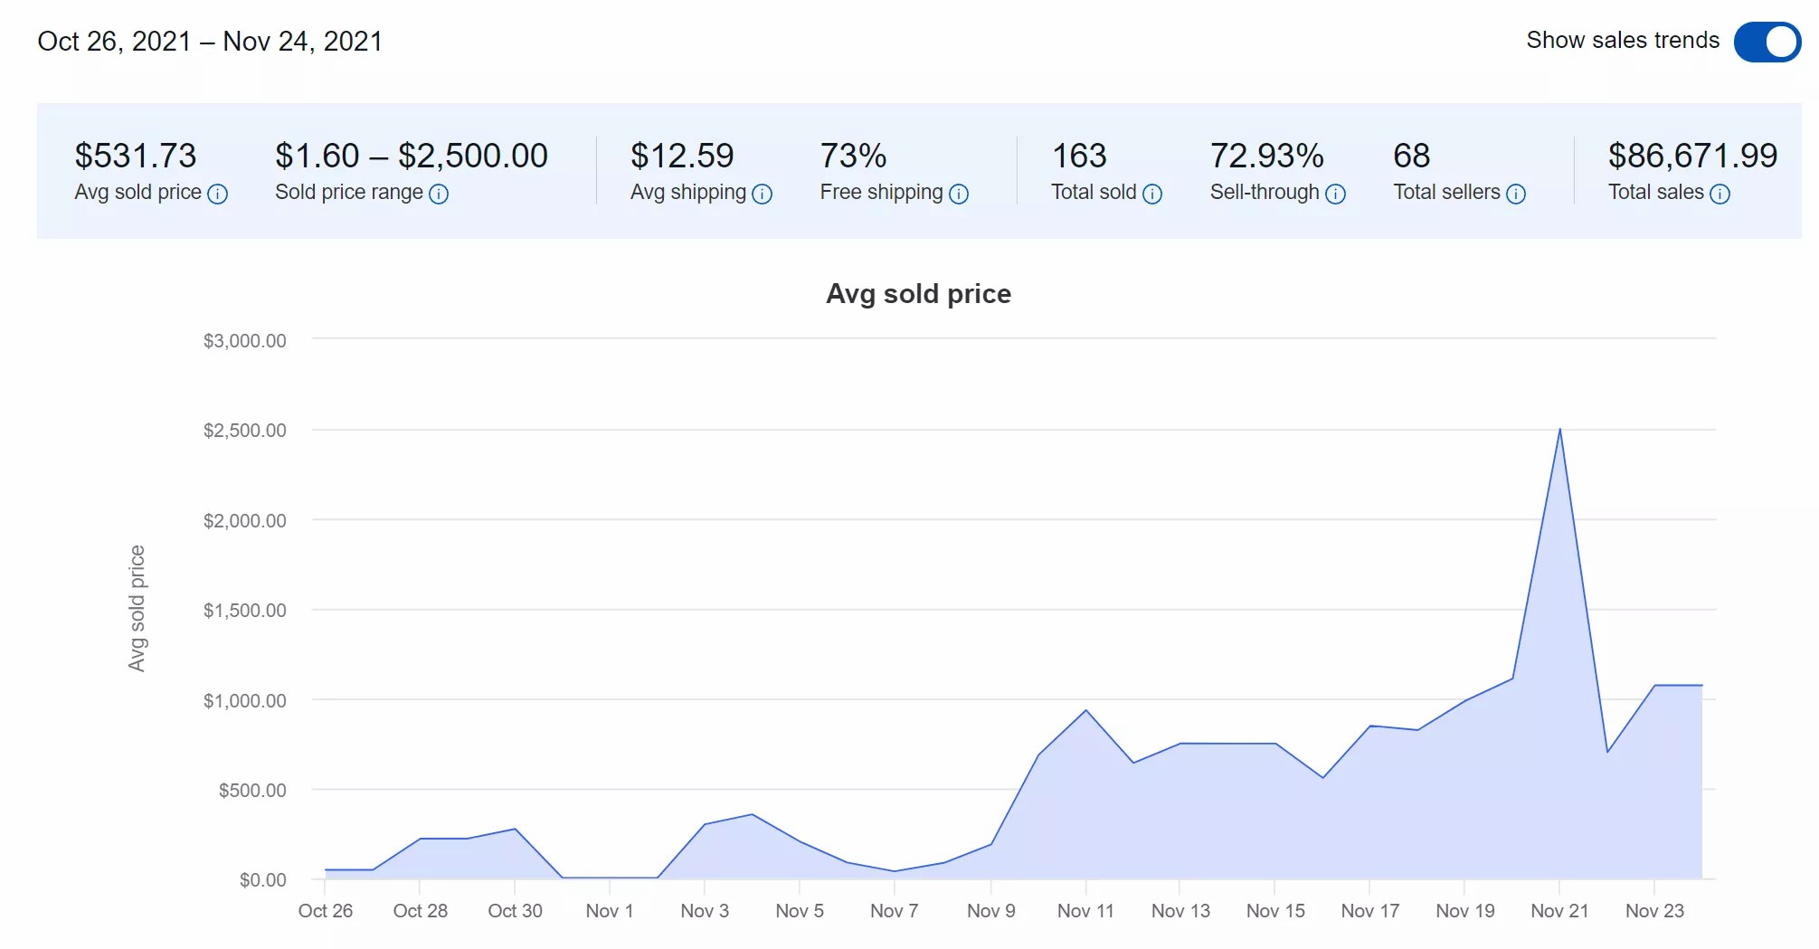Screen dimensions: 1819x949
Task: Click the Show sales trends label text
Action: (1623, 41)
